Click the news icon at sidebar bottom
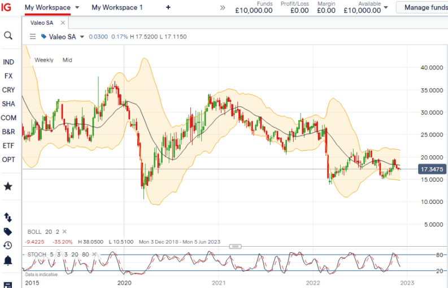Viewport: 448px width, 288px height. (8, 285)
